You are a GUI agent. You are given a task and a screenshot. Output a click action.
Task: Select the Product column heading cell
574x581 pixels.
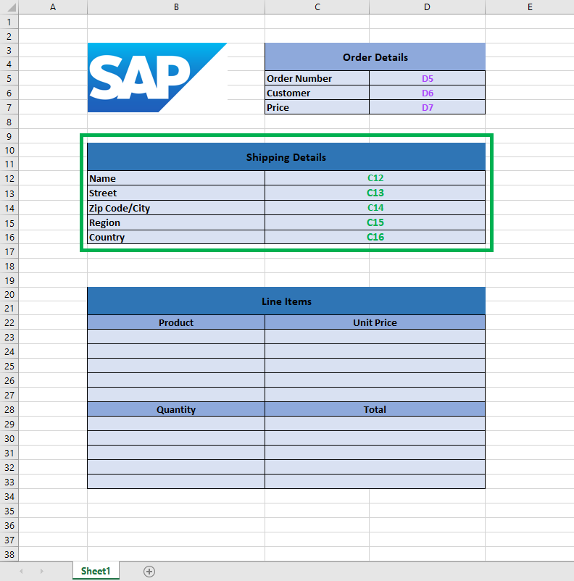[x=176, y=322]
